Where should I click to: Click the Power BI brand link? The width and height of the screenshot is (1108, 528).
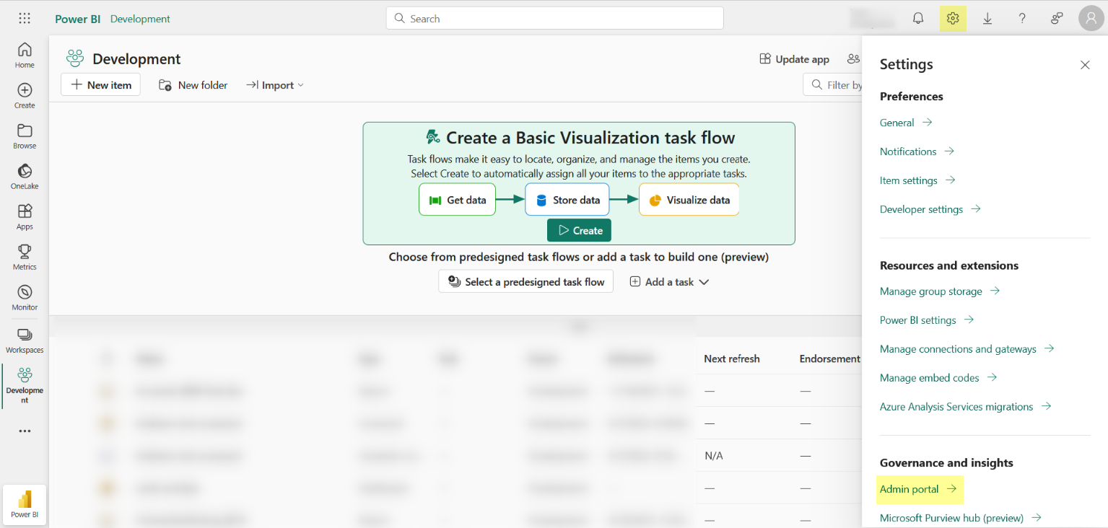pos(77,19)
